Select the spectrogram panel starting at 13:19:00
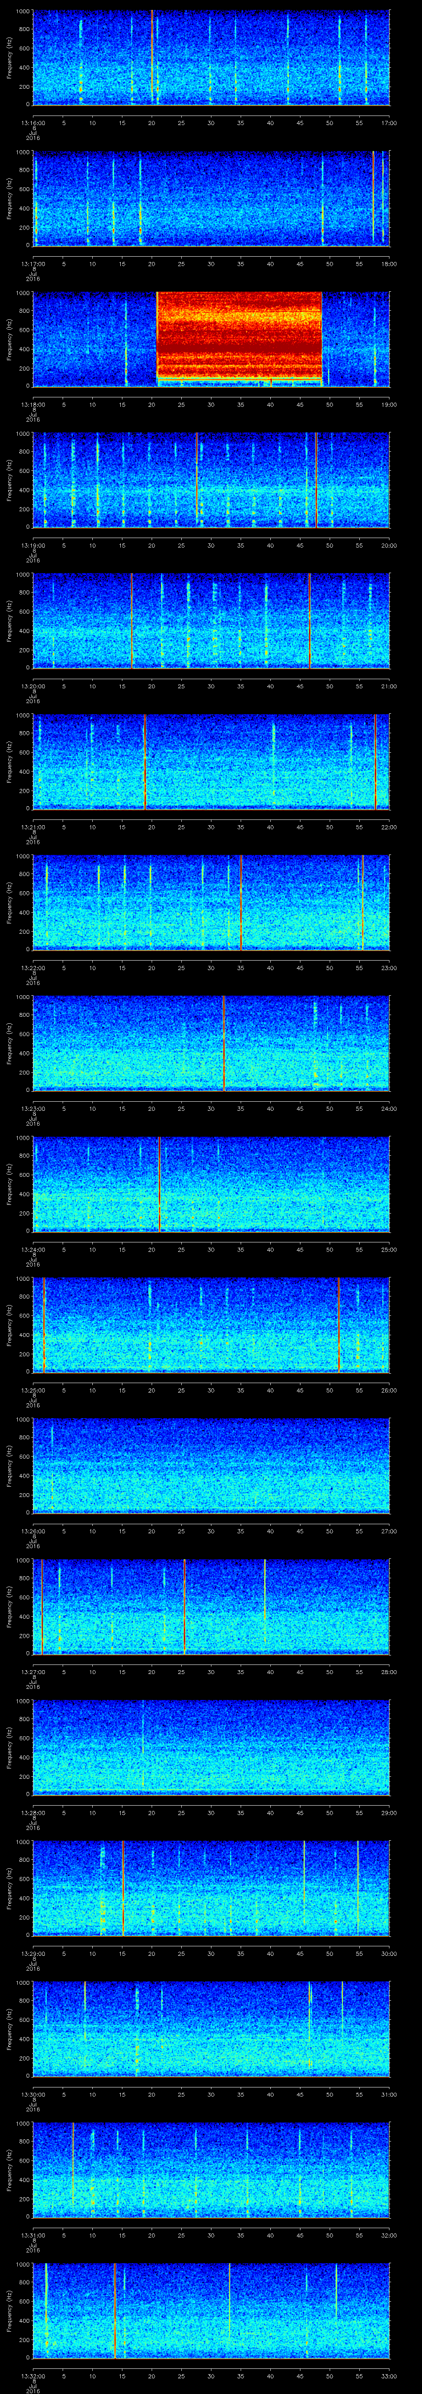 211,479
